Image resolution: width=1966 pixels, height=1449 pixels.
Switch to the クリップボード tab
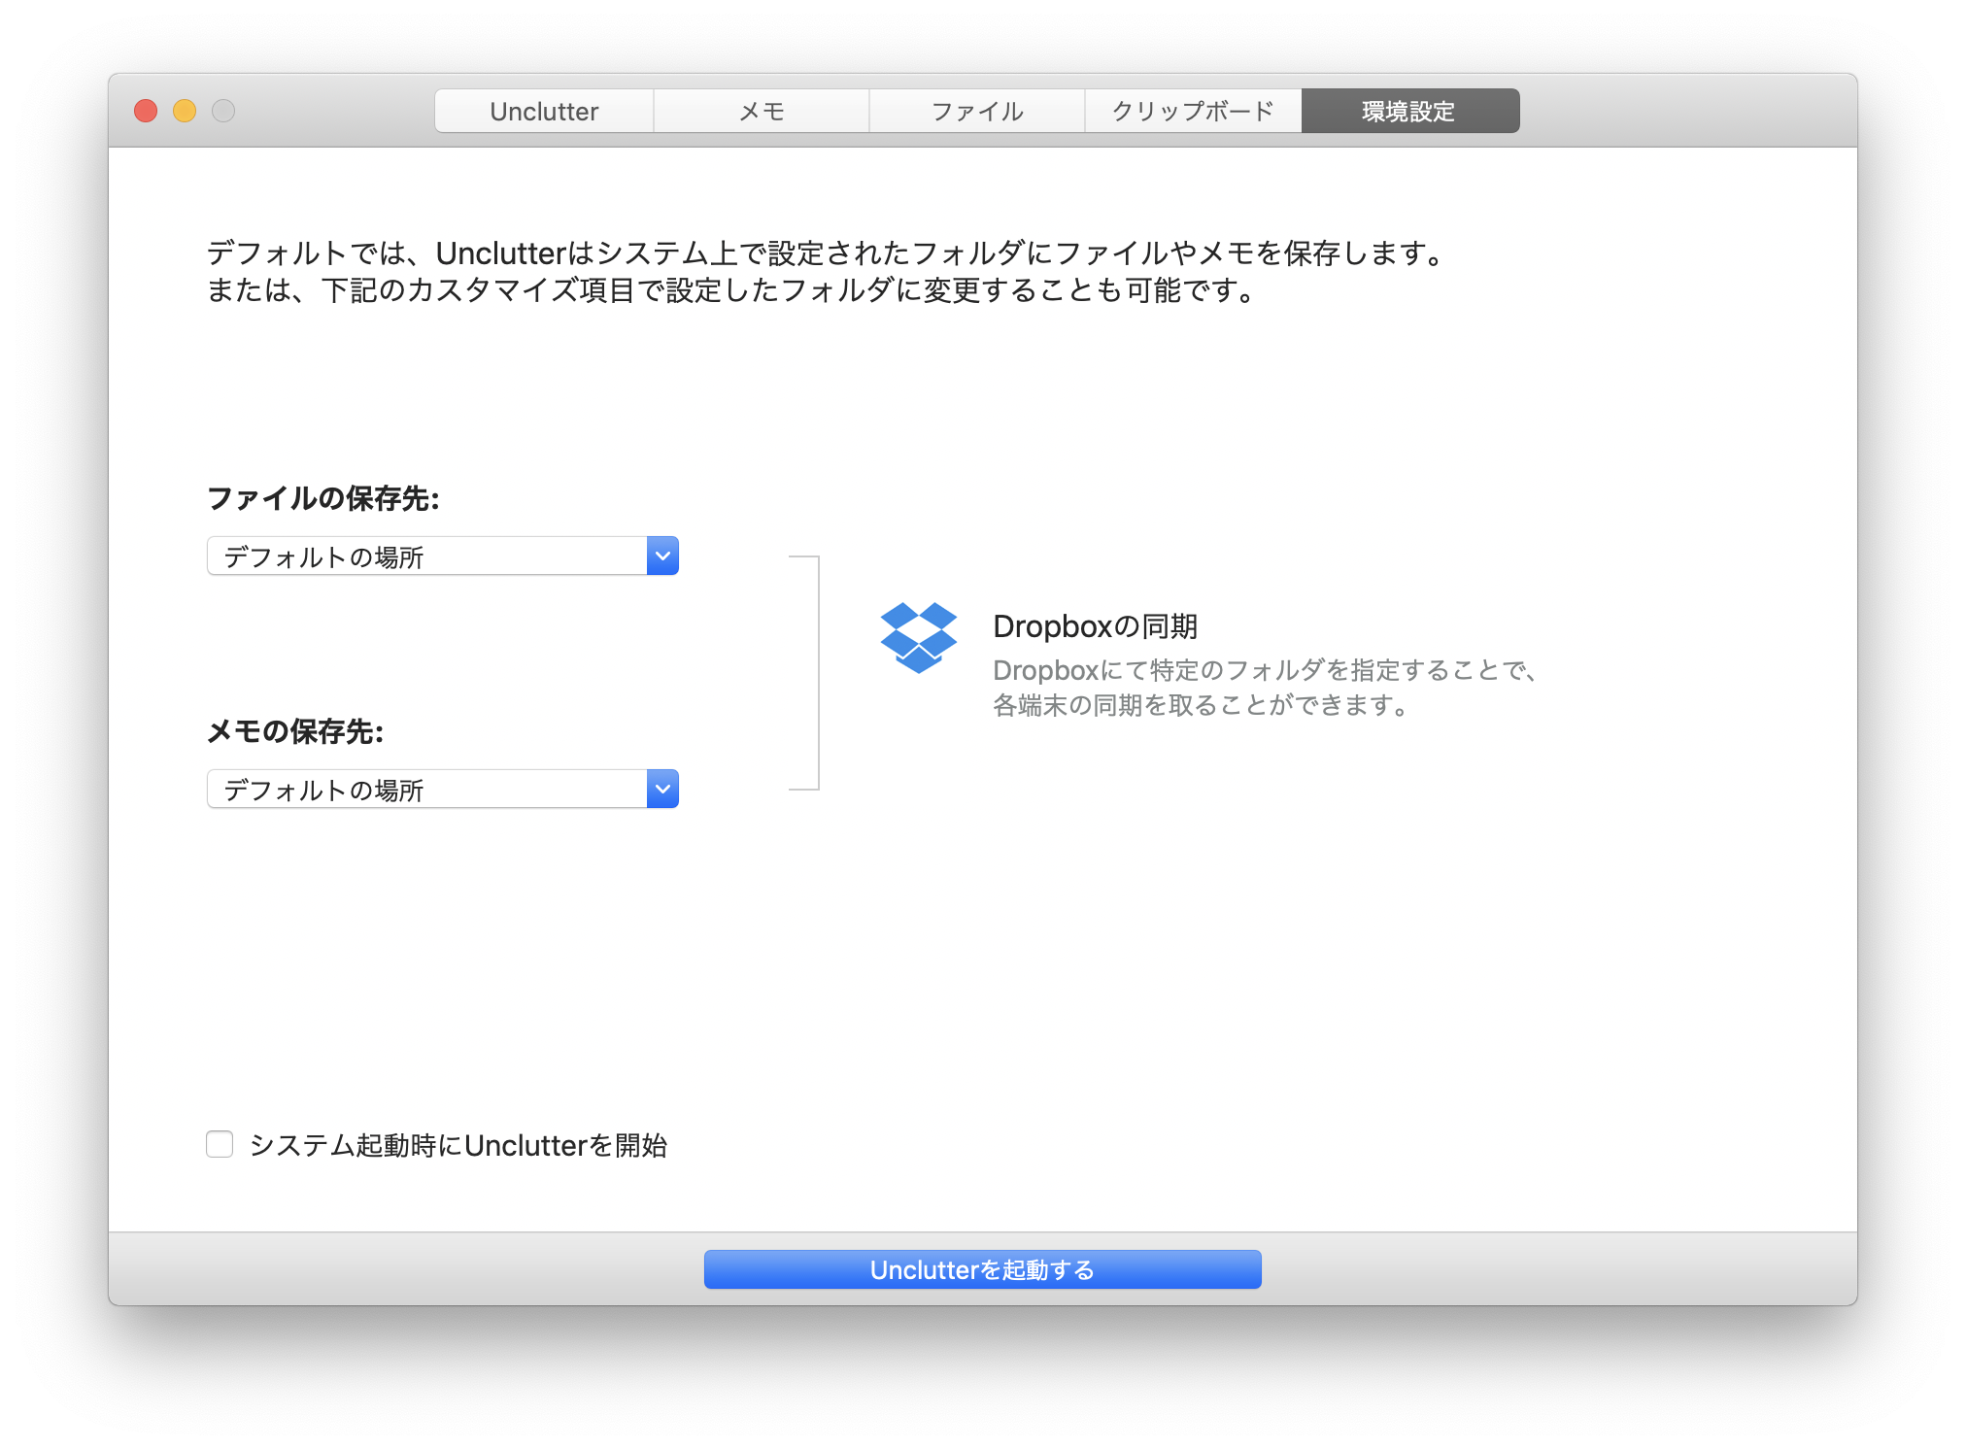point(1193,112)
